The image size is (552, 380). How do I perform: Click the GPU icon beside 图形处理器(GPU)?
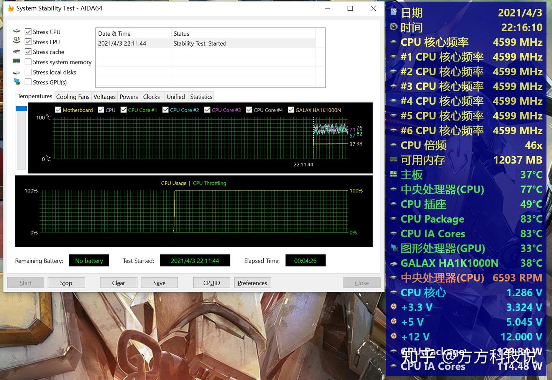pos(394,248)
